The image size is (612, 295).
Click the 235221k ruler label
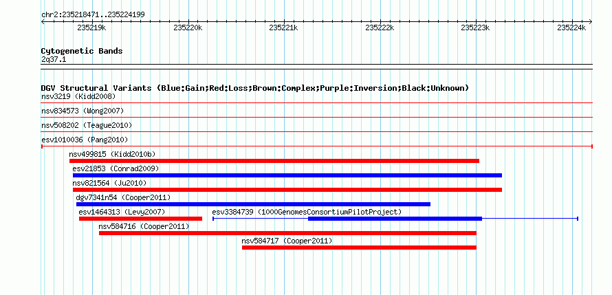[x=284, y=28]
